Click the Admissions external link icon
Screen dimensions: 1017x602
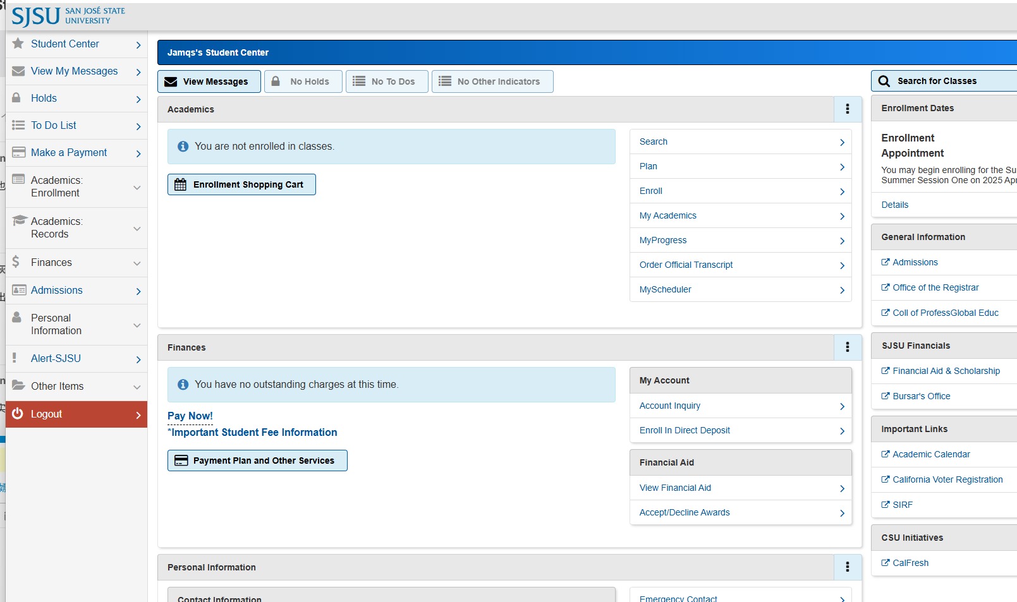pyautogui.click(x=885, y=262)
